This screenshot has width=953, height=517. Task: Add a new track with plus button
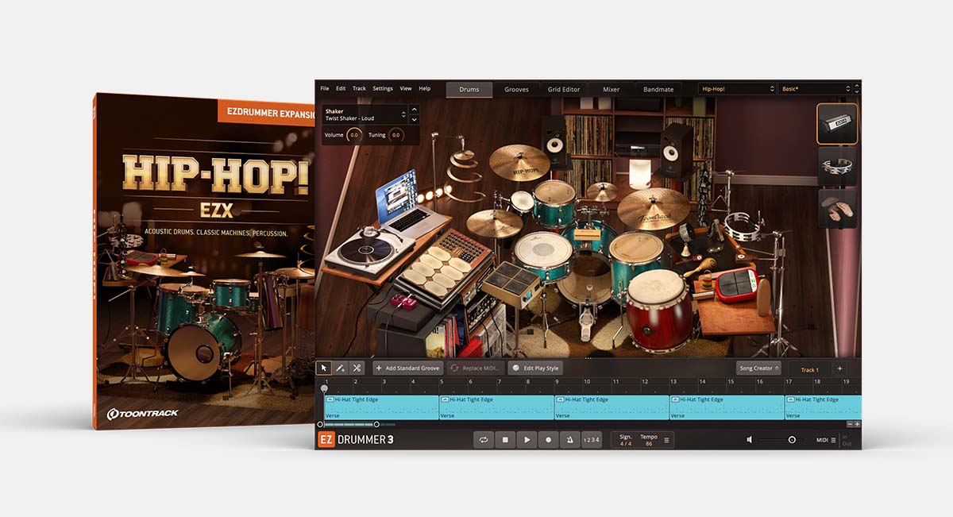839,368
